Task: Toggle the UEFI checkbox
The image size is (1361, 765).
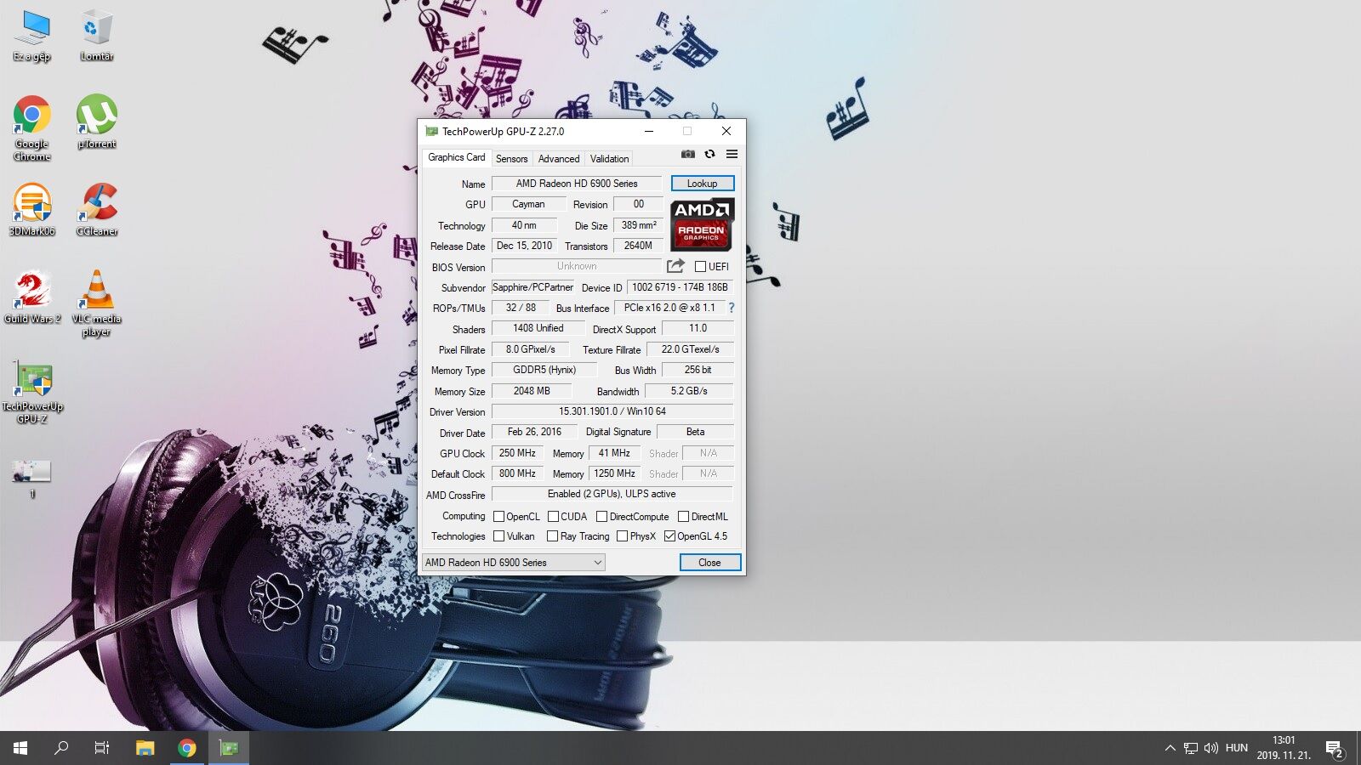Action: [x=700, y=266]
